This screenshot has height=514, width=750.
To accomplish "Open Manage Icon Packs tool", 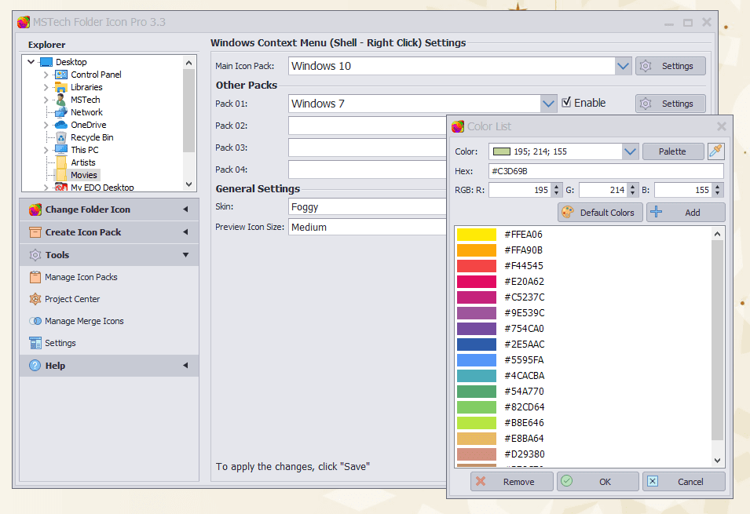I will [x=81, y=277].
